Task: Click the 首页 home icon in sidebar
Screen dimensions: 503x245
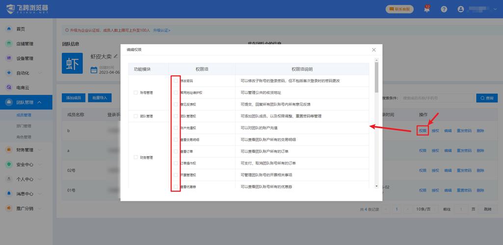Action: (9, 29)
